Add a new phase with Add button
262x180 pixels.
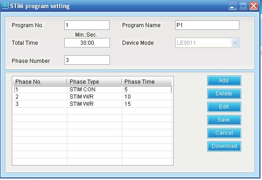224,81
